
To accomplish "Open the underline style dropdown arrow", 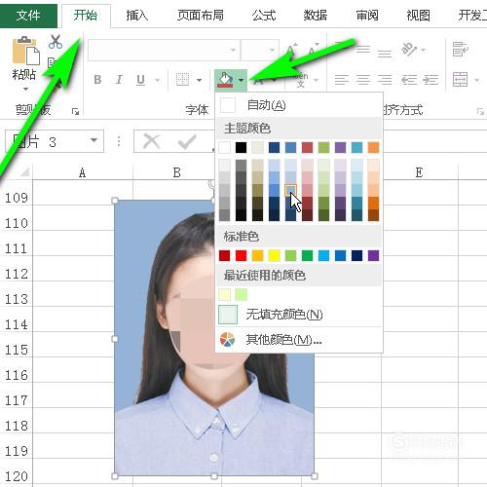I will coord(158,80).
